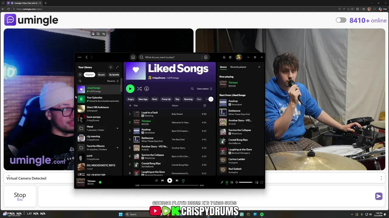
Task: Go back in Spotify navigation
Action: pos(87,57)
